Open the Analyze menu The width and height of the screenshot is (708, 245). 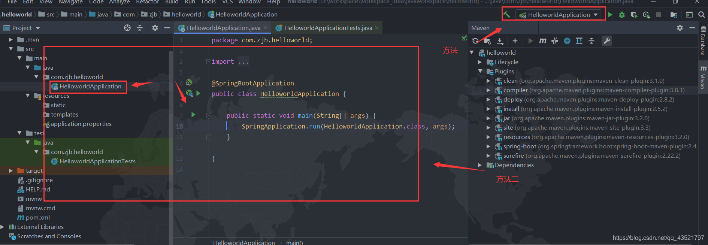(x=119, y=2)
